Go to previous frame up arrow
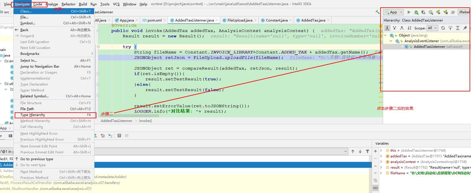Viewport: 471px width, 193px height. pos(353,151)
